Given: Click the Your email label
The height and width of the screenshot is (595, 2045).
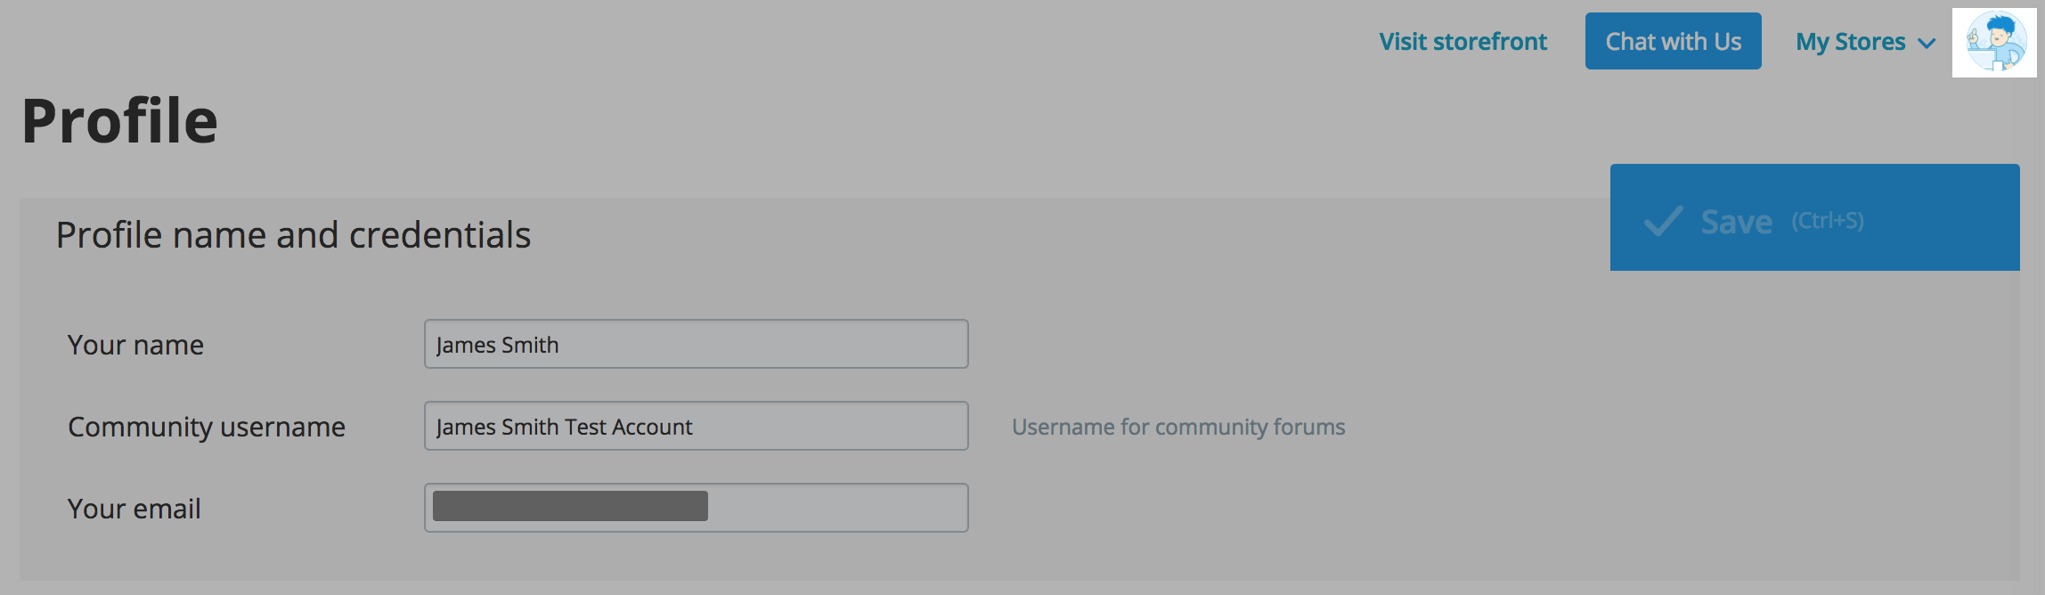Looking at the screenshot, I should coord(134,509).
